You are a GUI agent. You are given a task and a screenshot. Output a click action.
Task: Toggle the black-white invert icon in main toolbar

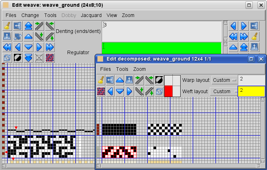coord(18,58)
